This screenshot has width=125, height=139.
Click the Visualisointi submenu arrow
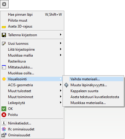(x=61, y=79)
